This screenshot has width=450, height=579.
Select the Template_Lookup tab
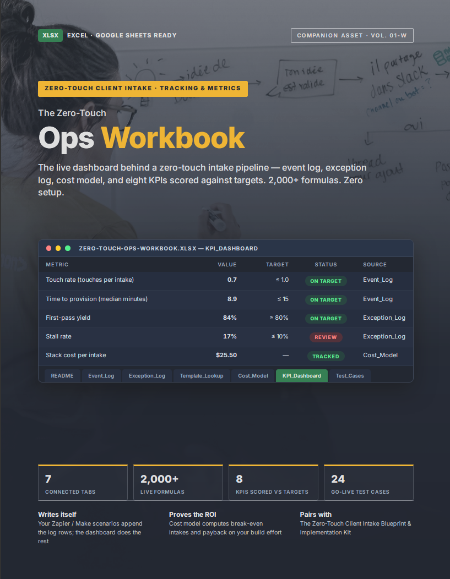pyautogui.click(x=202, y=375)
